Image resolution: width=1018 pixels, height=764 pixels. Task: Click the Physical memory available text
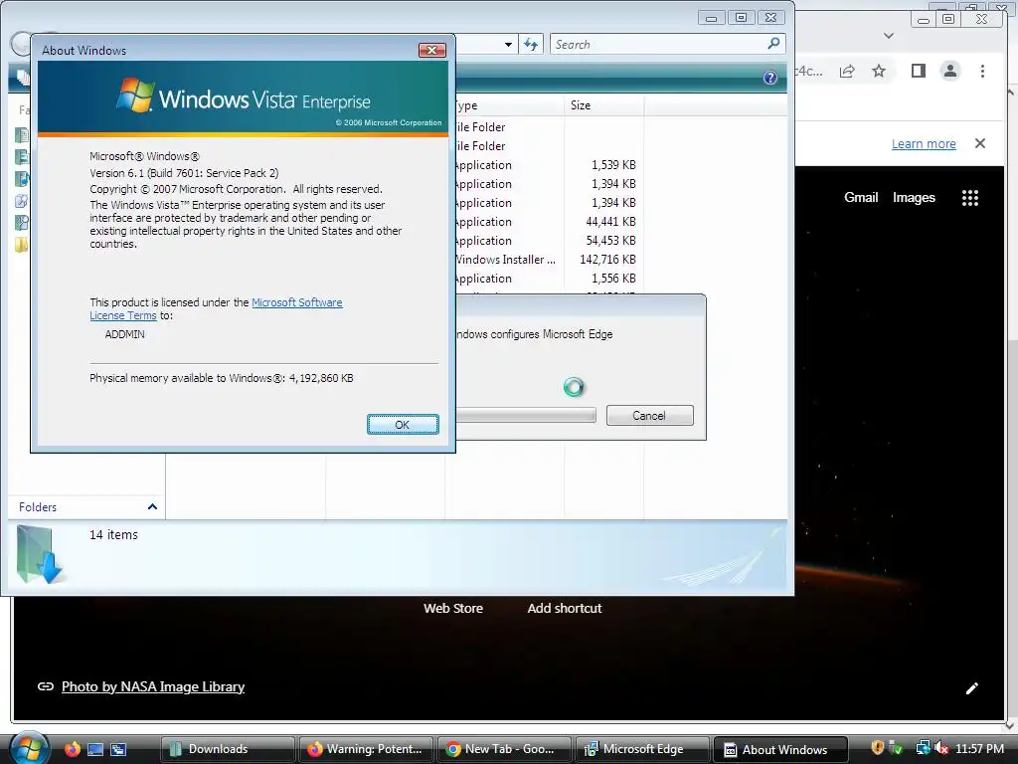coord(222,378)
